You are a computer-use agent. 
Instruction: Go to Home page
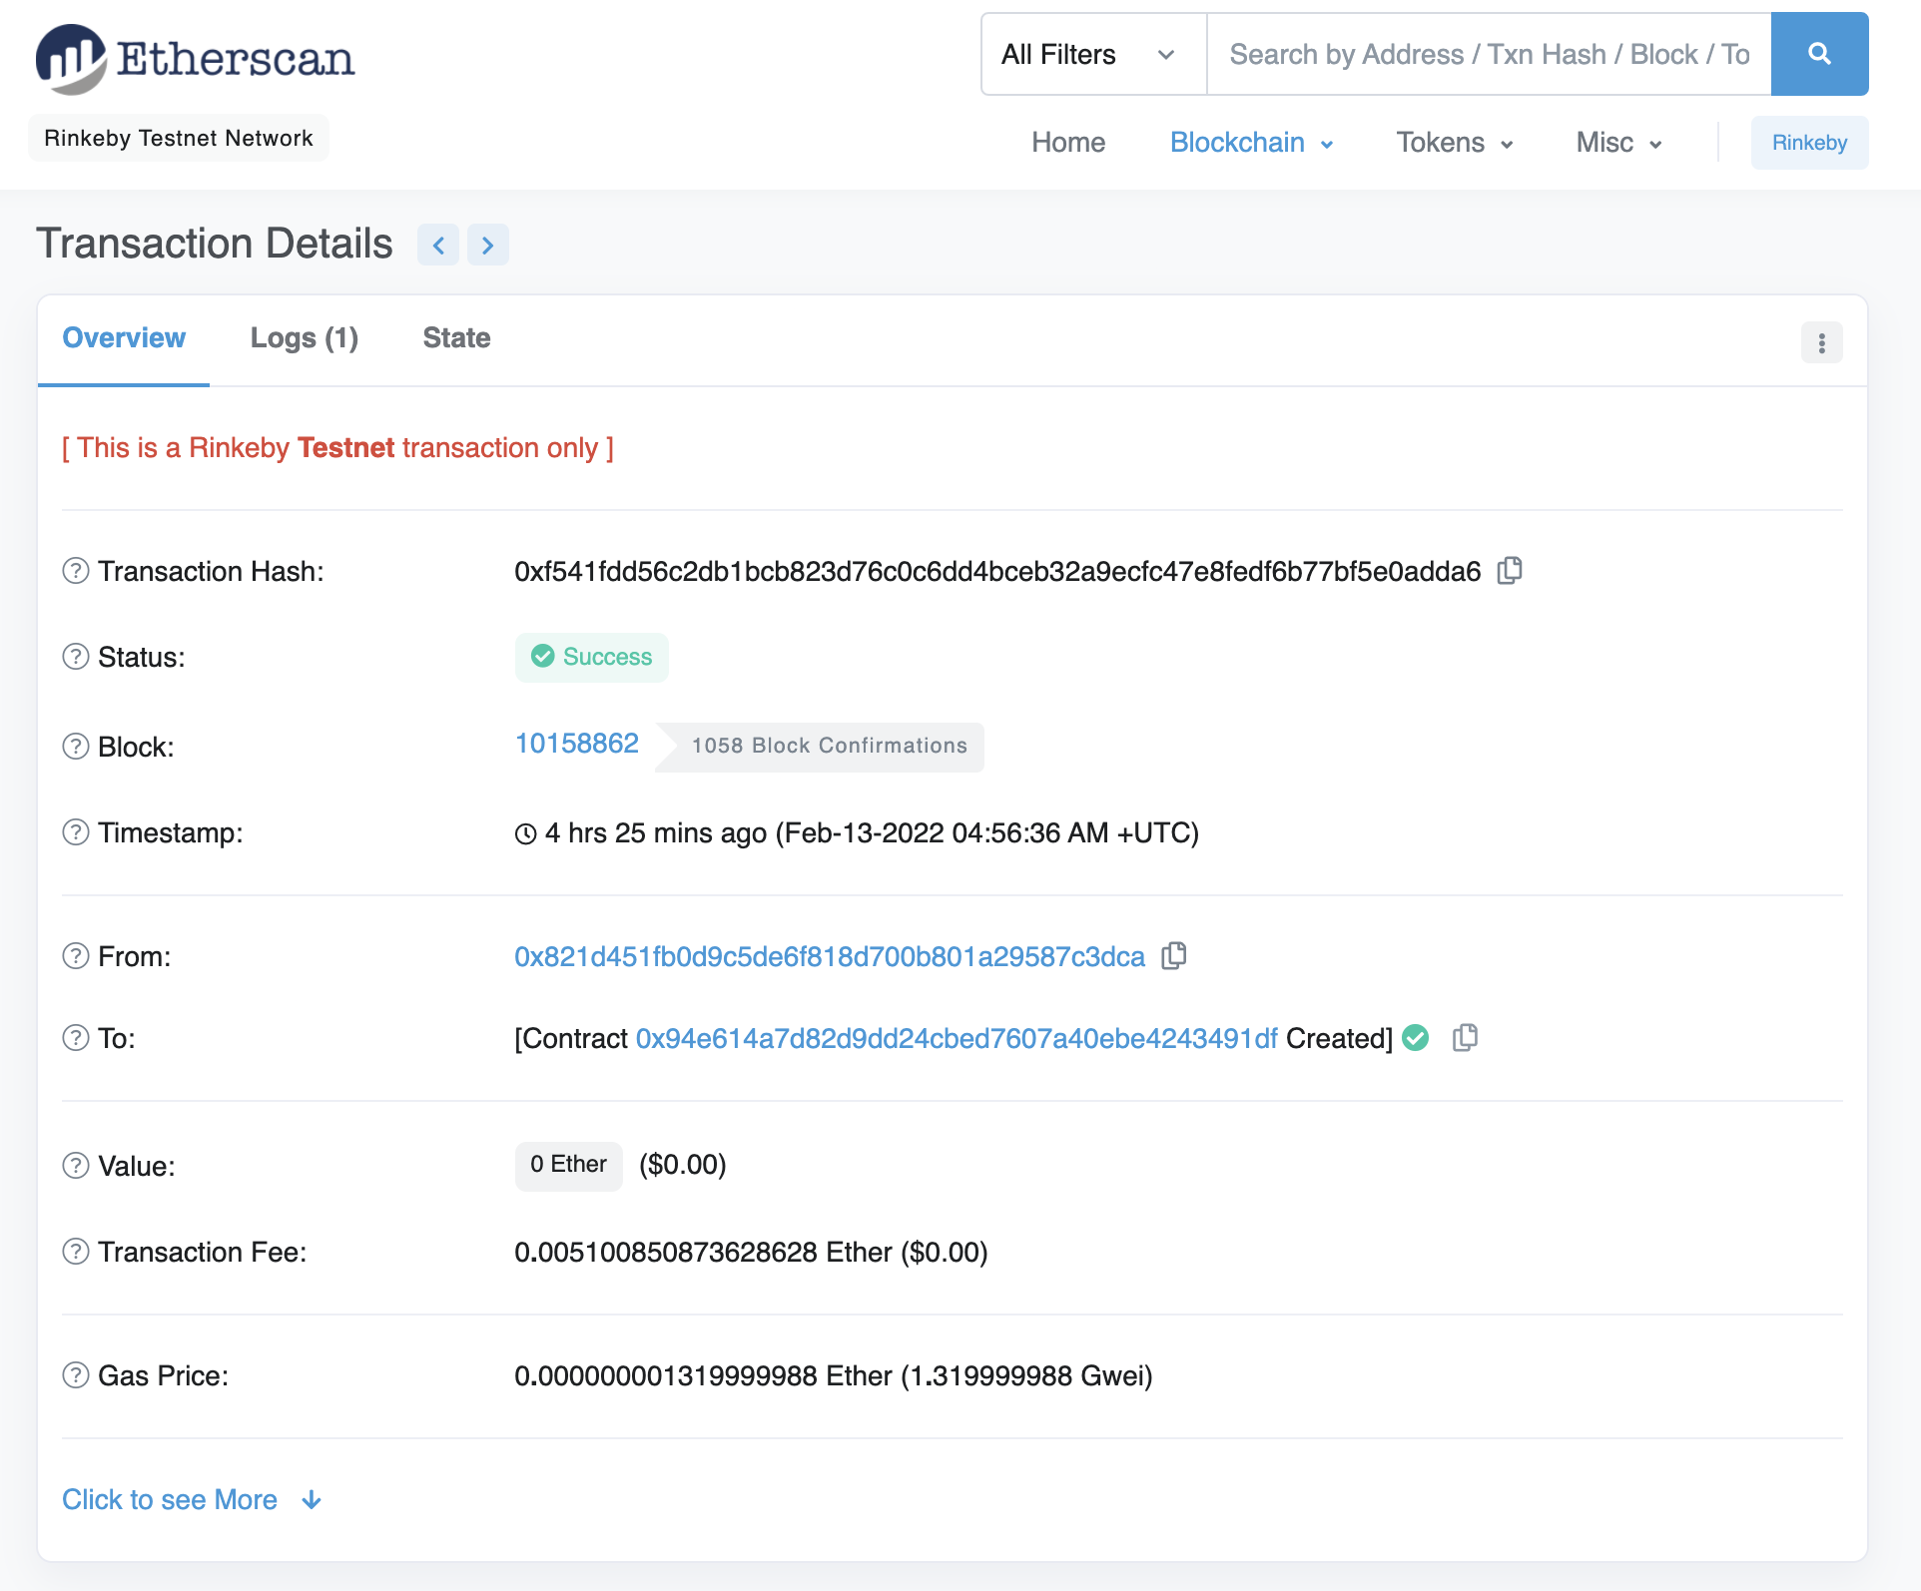(1068, 143)
